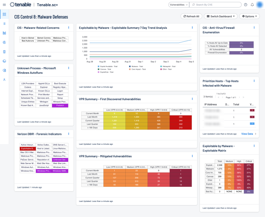This screenshot has height=217, width=265.
Task: Click the Canvas row Critical 35% cell
Action: click(x=249, y=177)
